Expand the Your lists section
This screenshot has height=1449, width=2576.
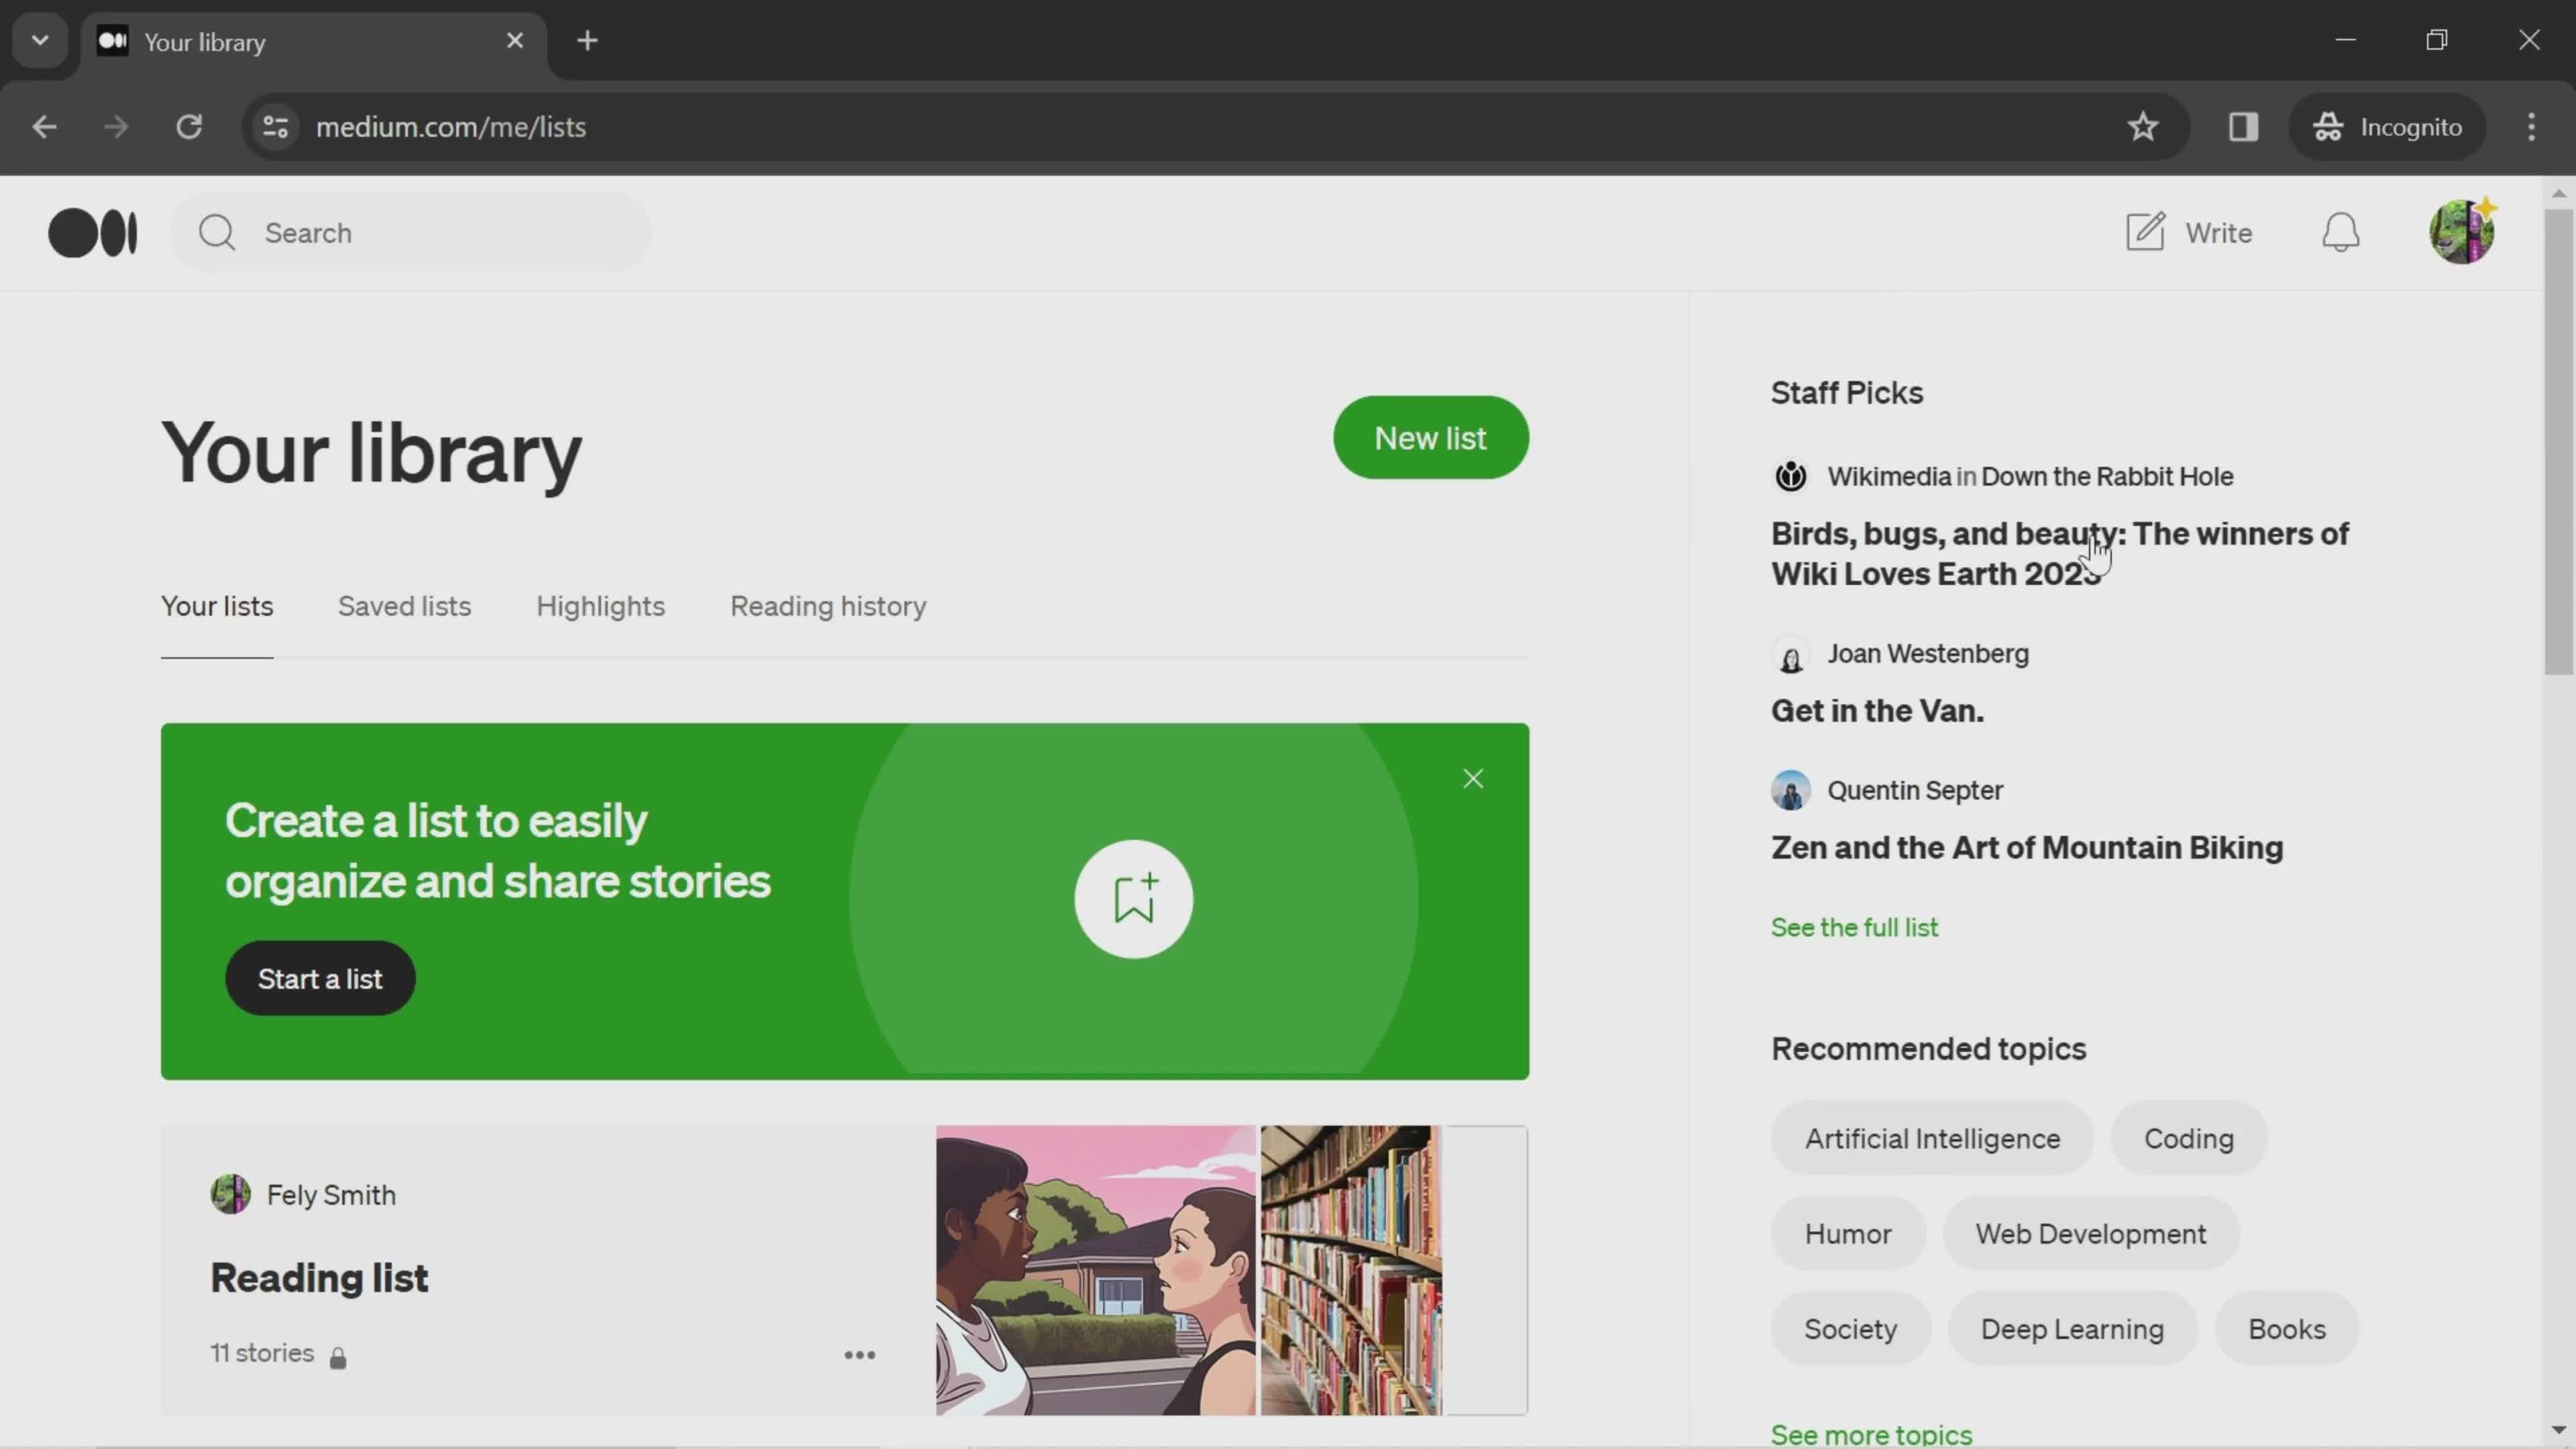(x=216, y=605)
